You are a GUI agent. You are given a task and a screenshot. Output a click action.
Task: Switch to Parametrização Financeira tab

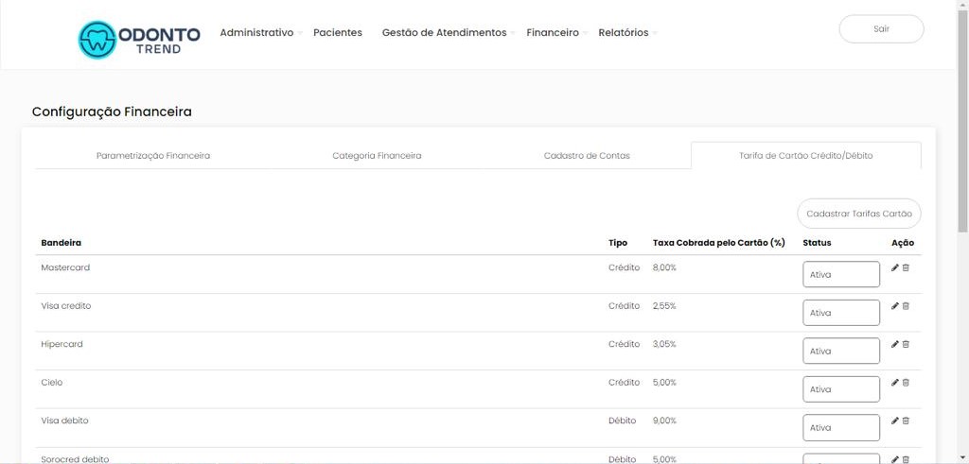coord(153,155)
